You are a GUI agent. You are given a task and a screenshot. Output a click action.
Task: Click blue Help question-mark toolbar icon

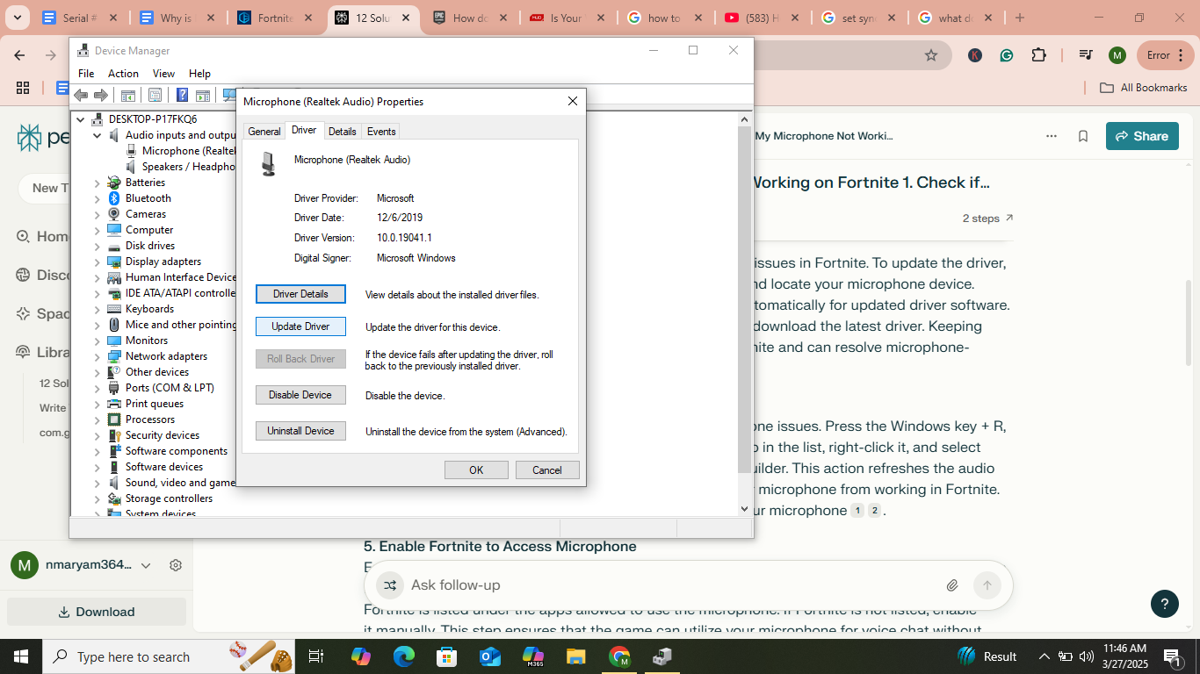click(182, 95)
